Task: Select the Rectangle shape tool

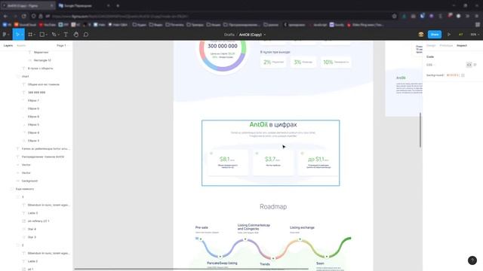Action: pyautogui.click(x=42, y=35)
